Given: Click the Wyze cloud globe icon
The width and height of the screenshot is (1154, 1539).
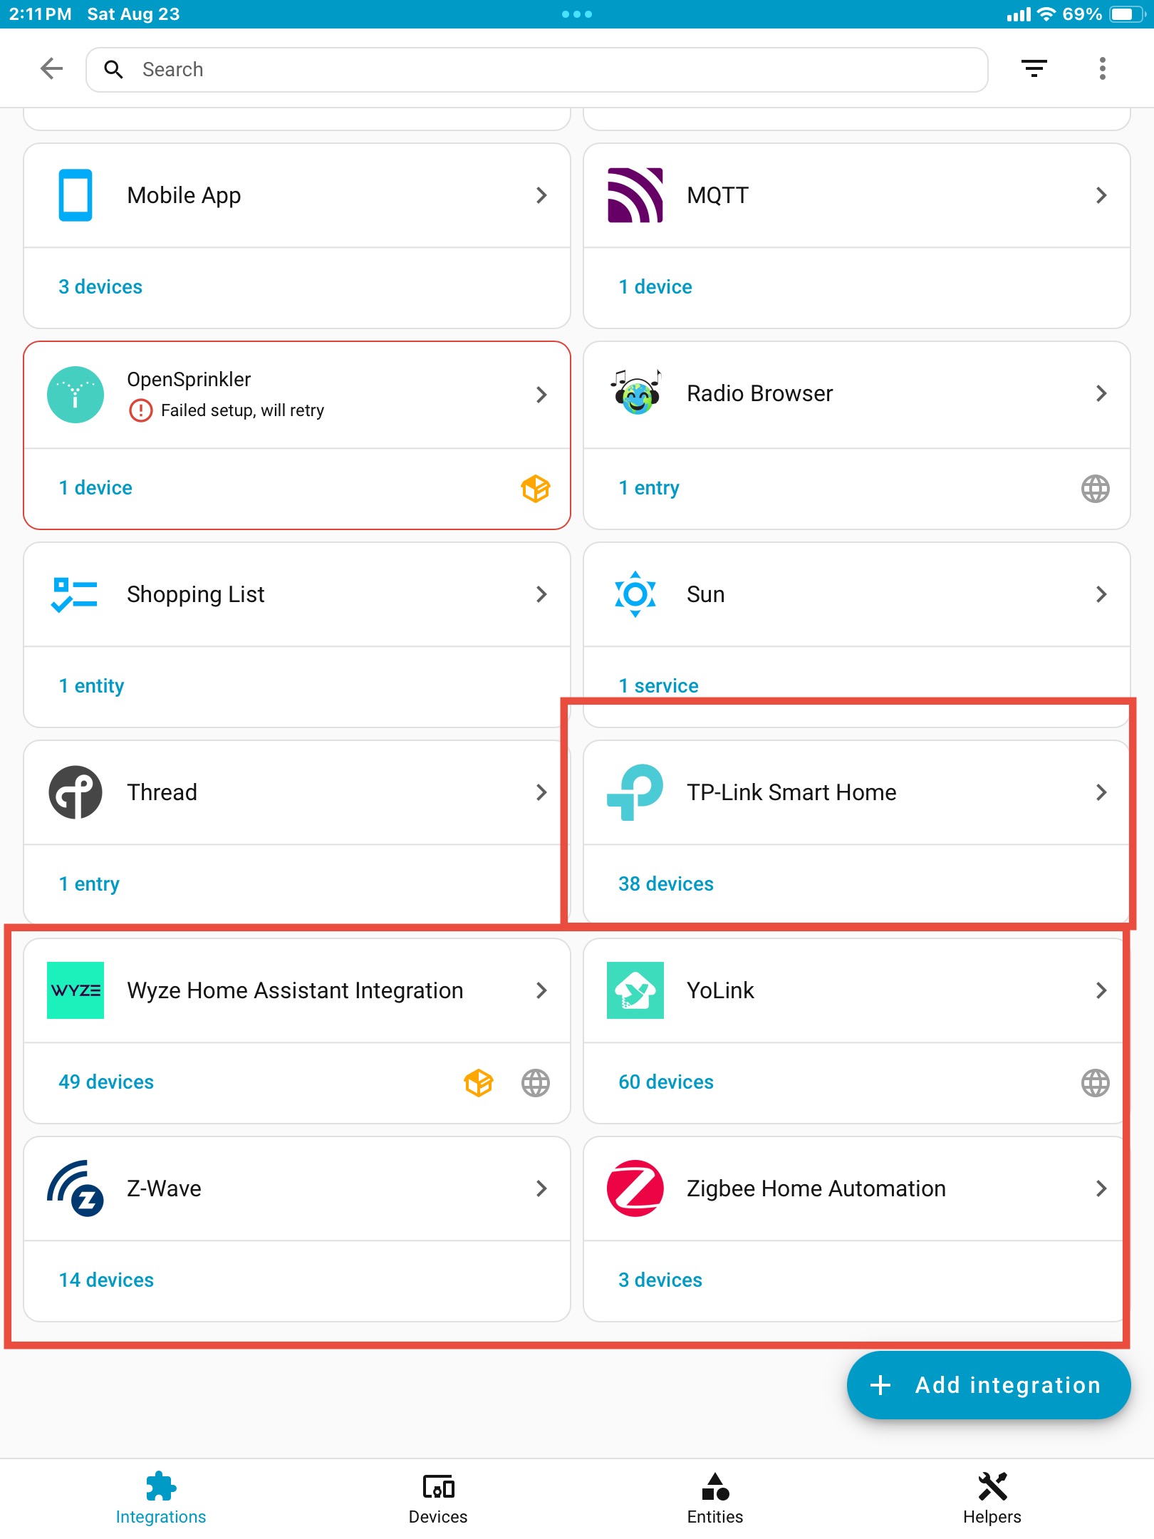Looking at the screenshot, I should [536, 1083].
